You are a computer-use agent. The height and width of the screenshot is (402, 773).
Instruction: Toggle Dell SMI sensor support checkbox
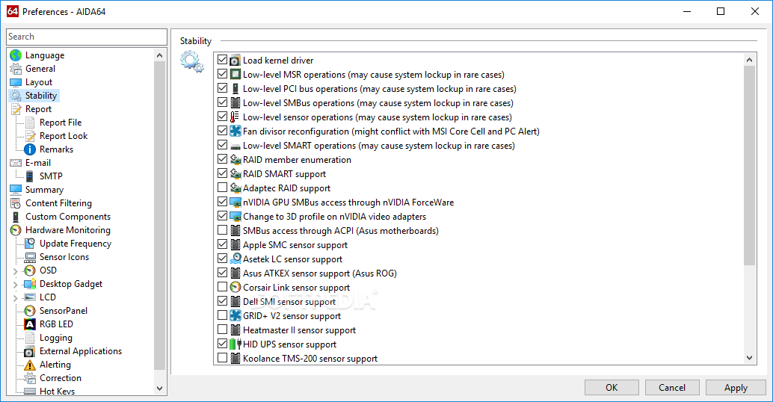[x=222, y=301]
